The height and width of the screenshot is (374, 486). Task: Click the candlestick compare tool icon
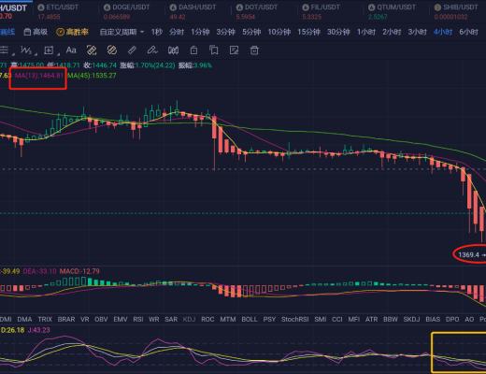click(x=173, y=50)
